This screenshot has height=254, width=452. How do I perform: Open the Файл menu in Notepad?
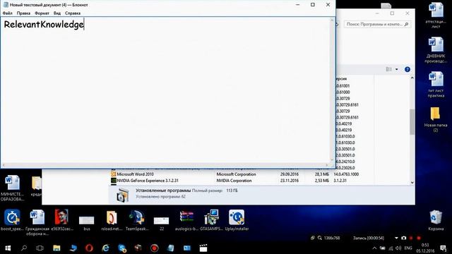(x=8, y=13)
